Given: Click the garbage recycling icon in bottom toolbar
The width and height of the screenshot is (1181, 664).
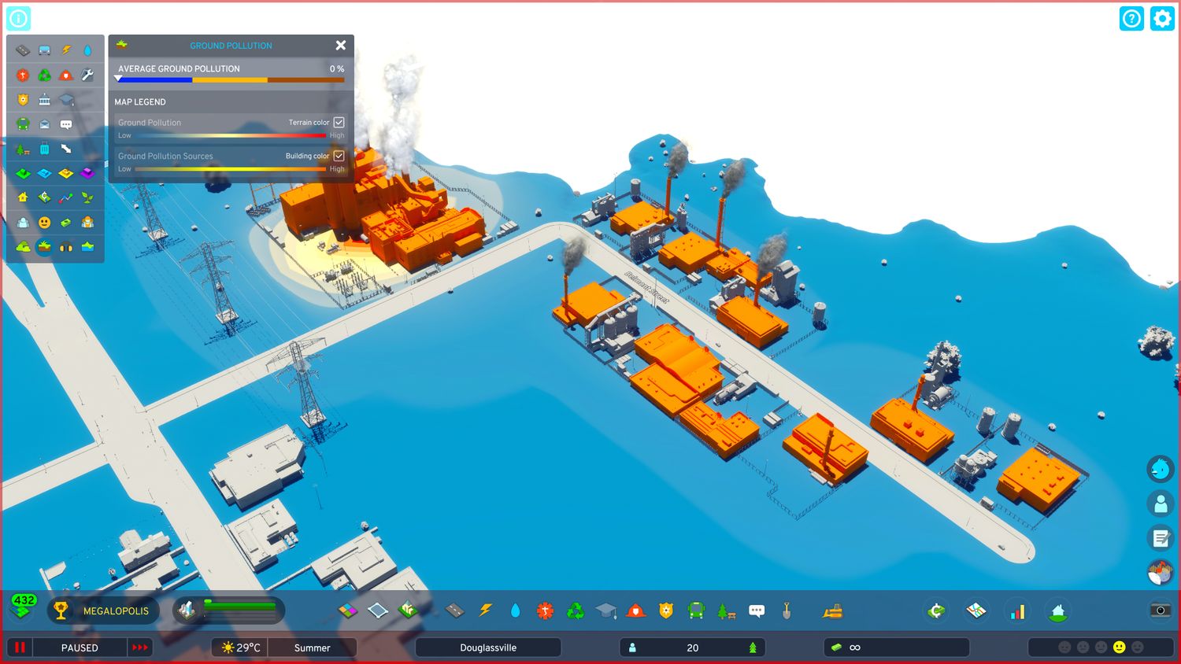Looking at the screenshot, I should click(x=576, y=611).
